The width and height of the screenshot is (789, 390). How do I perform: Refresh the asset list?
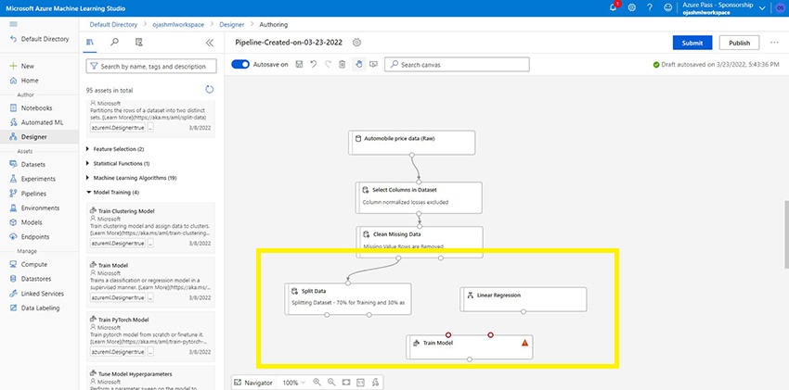click(210, 89)
